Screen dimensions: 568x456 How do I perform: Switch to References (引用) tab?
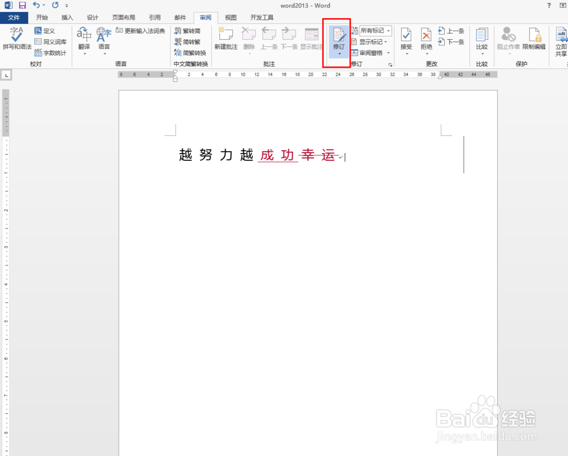pyautogui.click(x=154, y=18)
